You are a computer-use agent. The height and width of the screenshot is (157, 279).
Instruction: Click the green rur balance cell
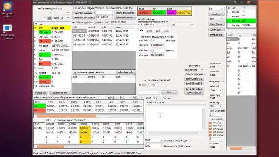159,13
